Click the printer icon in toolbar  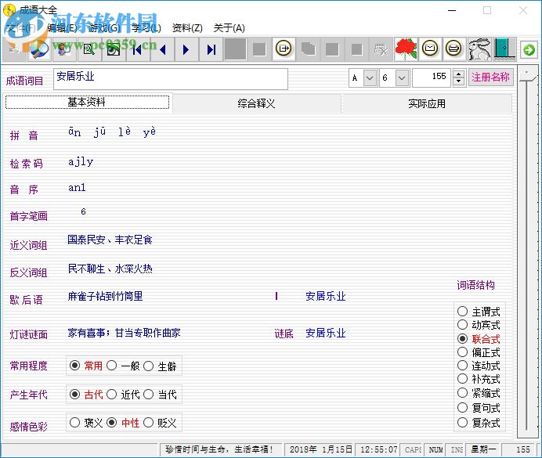(453, 50)
